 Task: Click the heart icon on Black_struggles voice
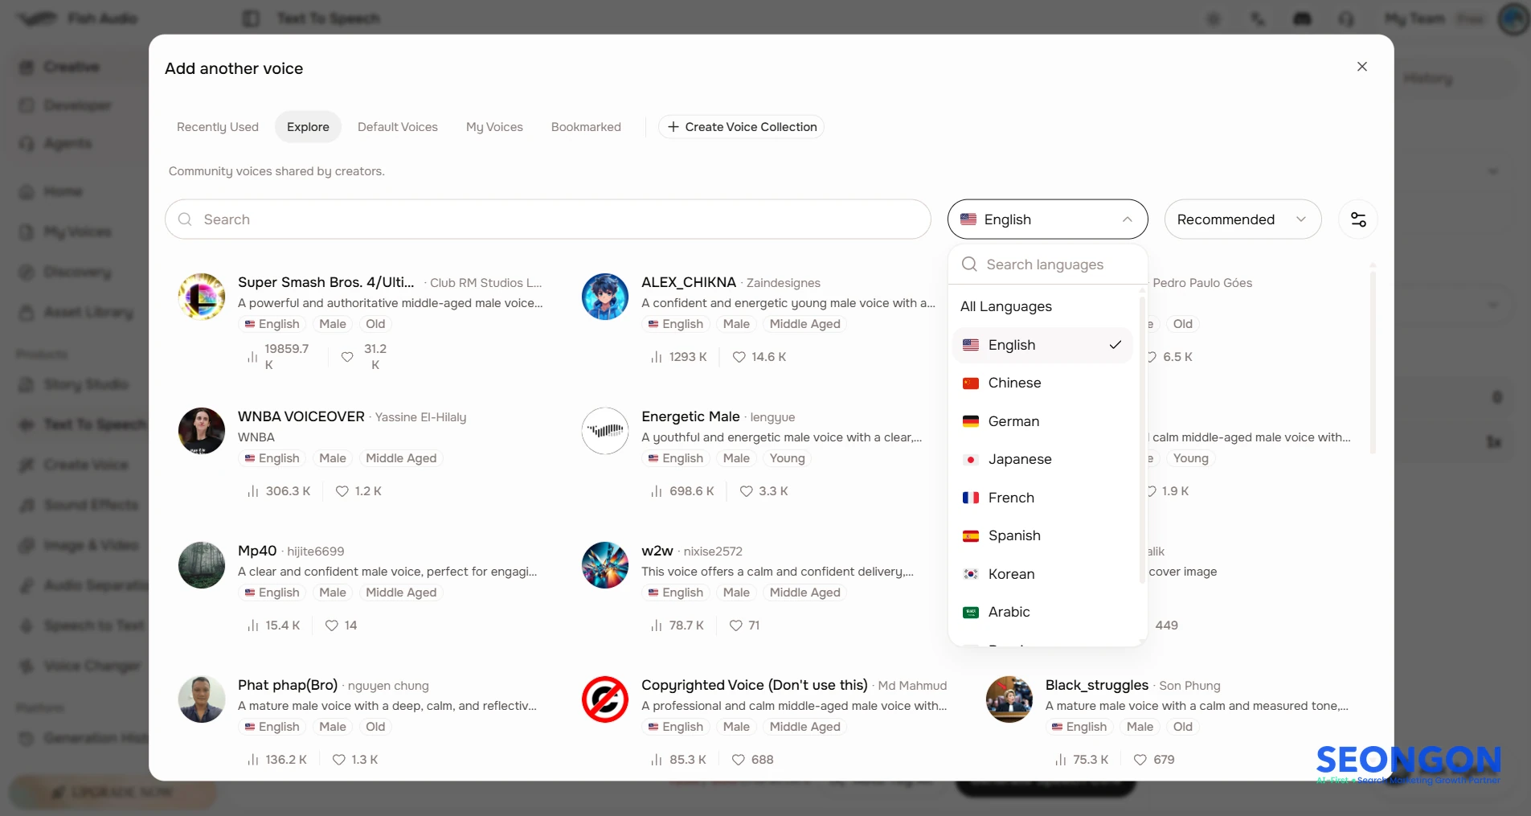click(1140, 760)
